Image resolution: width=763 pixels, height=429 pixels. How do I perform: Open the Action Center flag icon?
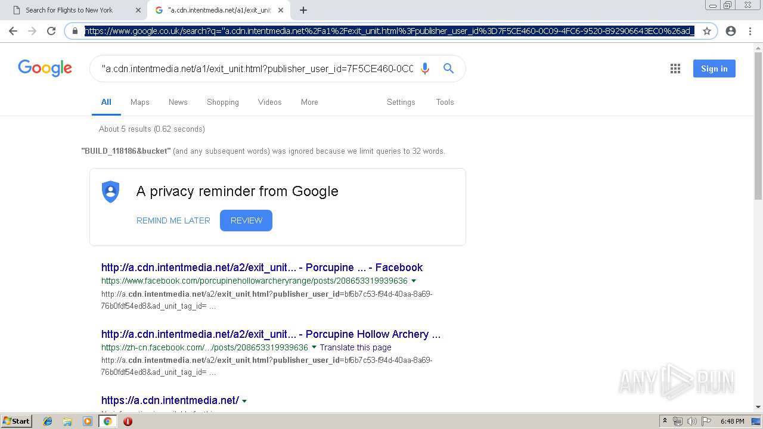(x=706, y=421)
